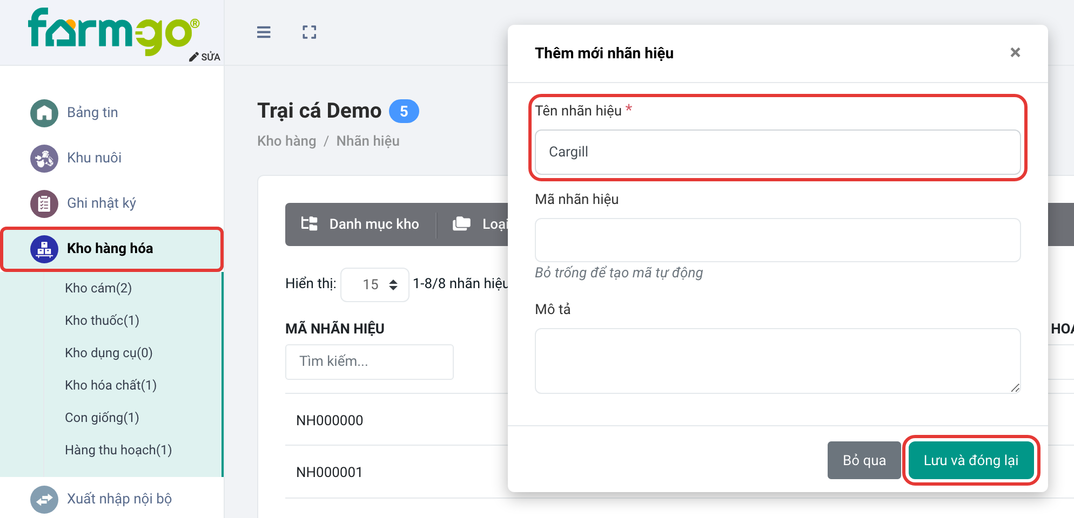Select row NH000000

pos(330,420)
